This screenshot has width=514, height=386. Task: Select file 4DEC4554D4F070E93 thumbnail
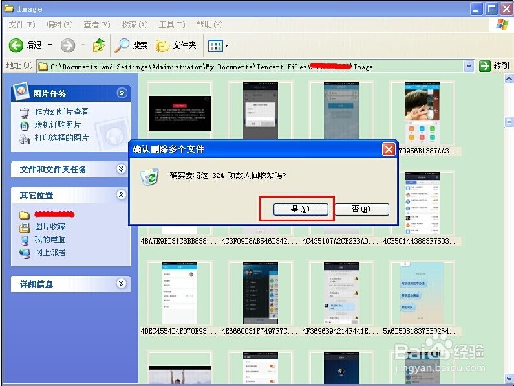click(180, 293)
